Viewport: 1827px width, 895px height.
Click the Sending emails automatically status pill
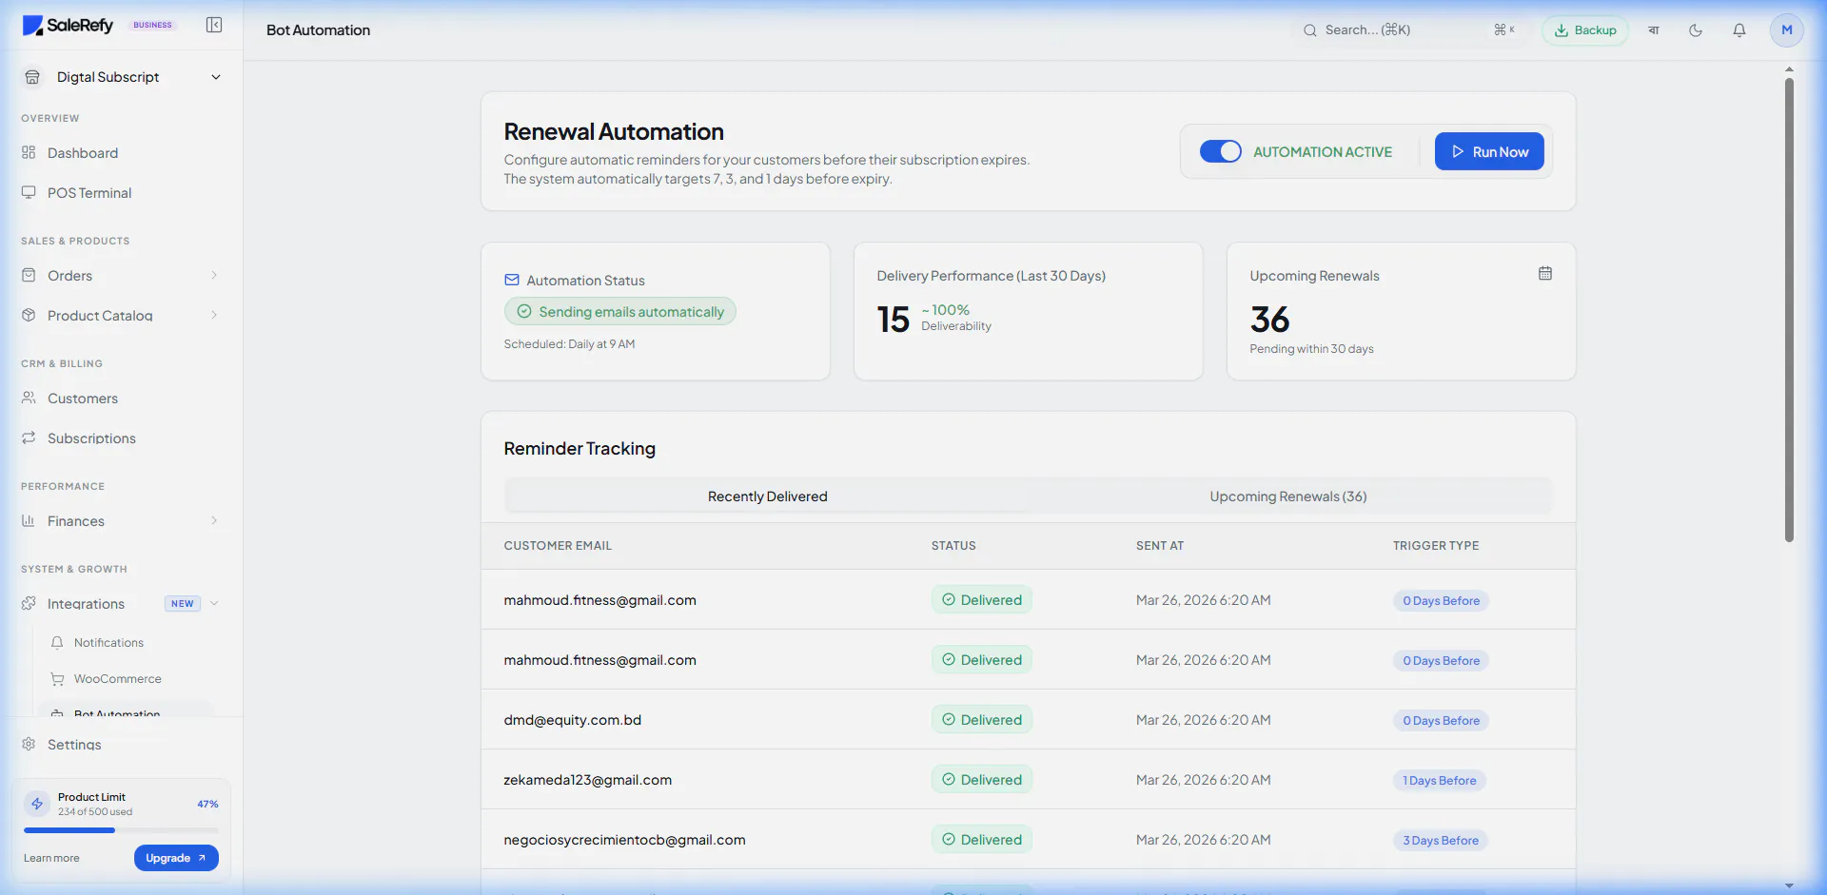620,311
